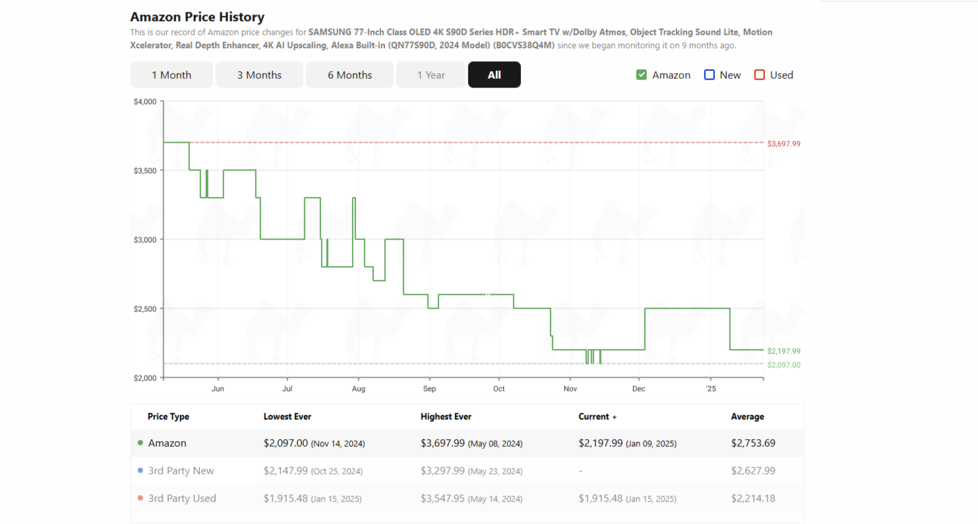Click the 3rd Party New row label
978x524 pixels.
(x=181, y=471)
